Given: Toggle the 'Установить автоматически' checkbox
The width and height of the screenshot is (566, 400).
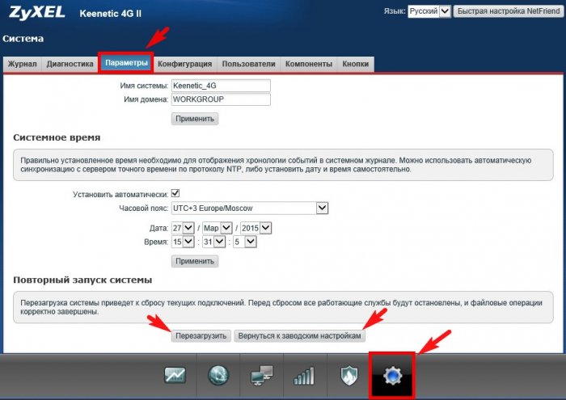Looking at the screenshot, I should pos(175,193).
